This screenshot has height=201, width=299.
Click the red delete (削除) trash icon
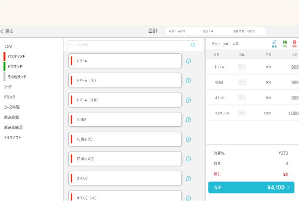[x=295, y=43]
